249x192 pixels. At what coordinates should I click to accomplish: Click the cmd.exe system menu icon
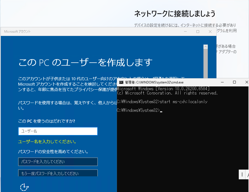121,82
